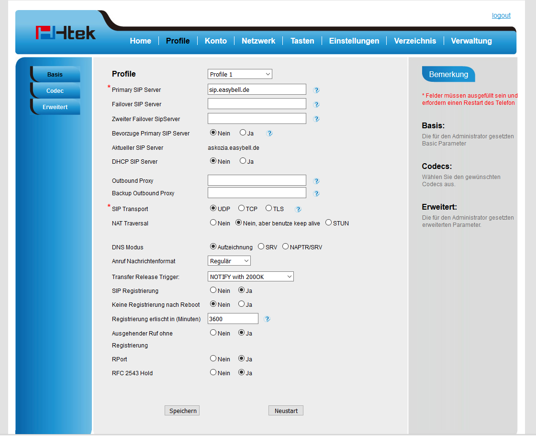Switch to the Codec sidebar tab
Image resolution: width=536 pixels, height=436 pixels.
[x=55, y=91]
